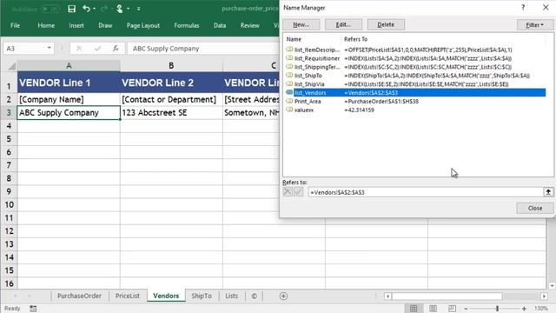Select the valuevx name row

click(x=415, y=110)
